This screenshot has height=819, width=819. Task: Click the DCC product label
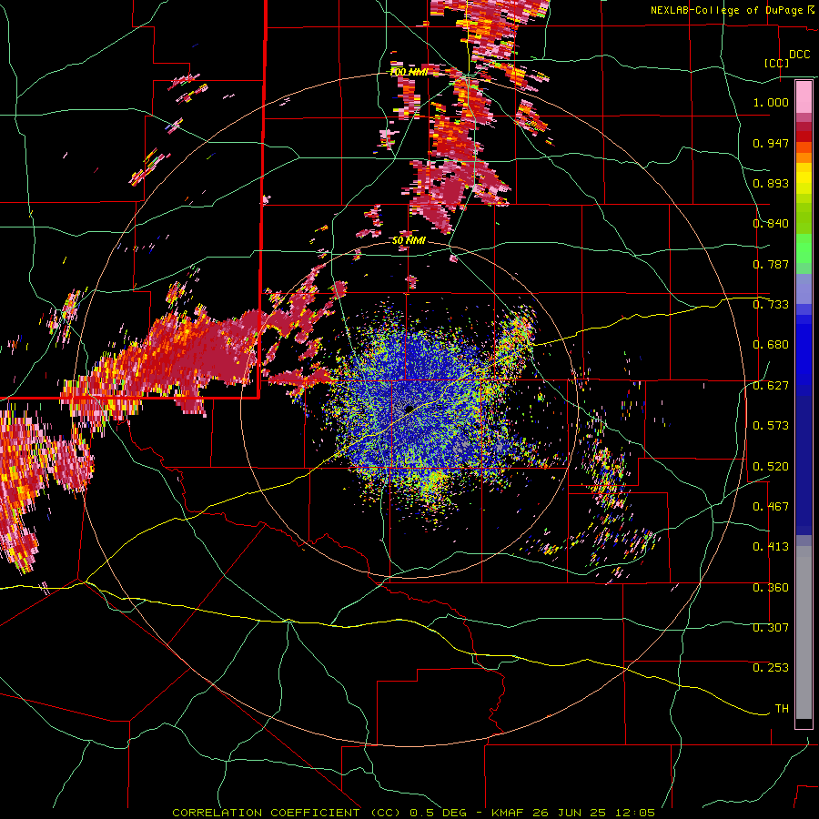pyautogui.click(x=799, y=55)
